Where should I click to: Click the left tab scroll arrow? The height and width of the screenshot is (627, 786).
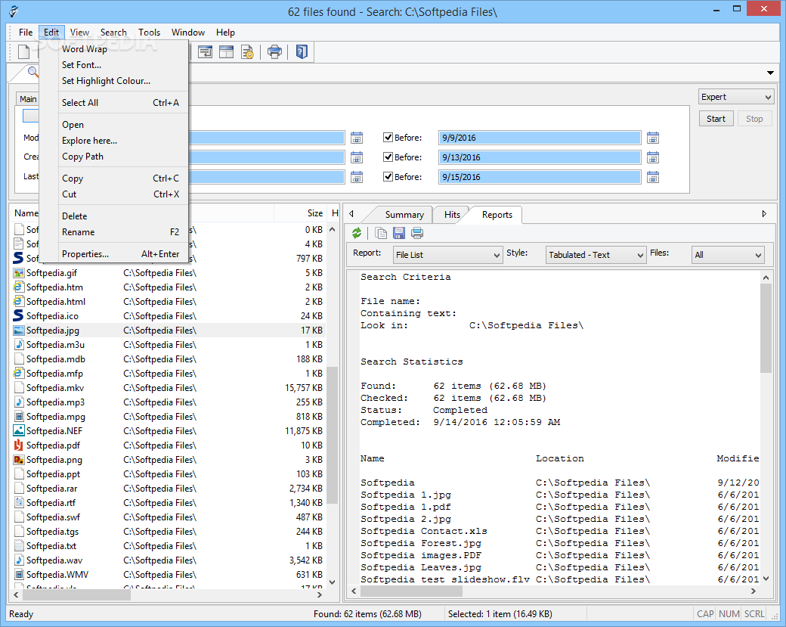351,214
